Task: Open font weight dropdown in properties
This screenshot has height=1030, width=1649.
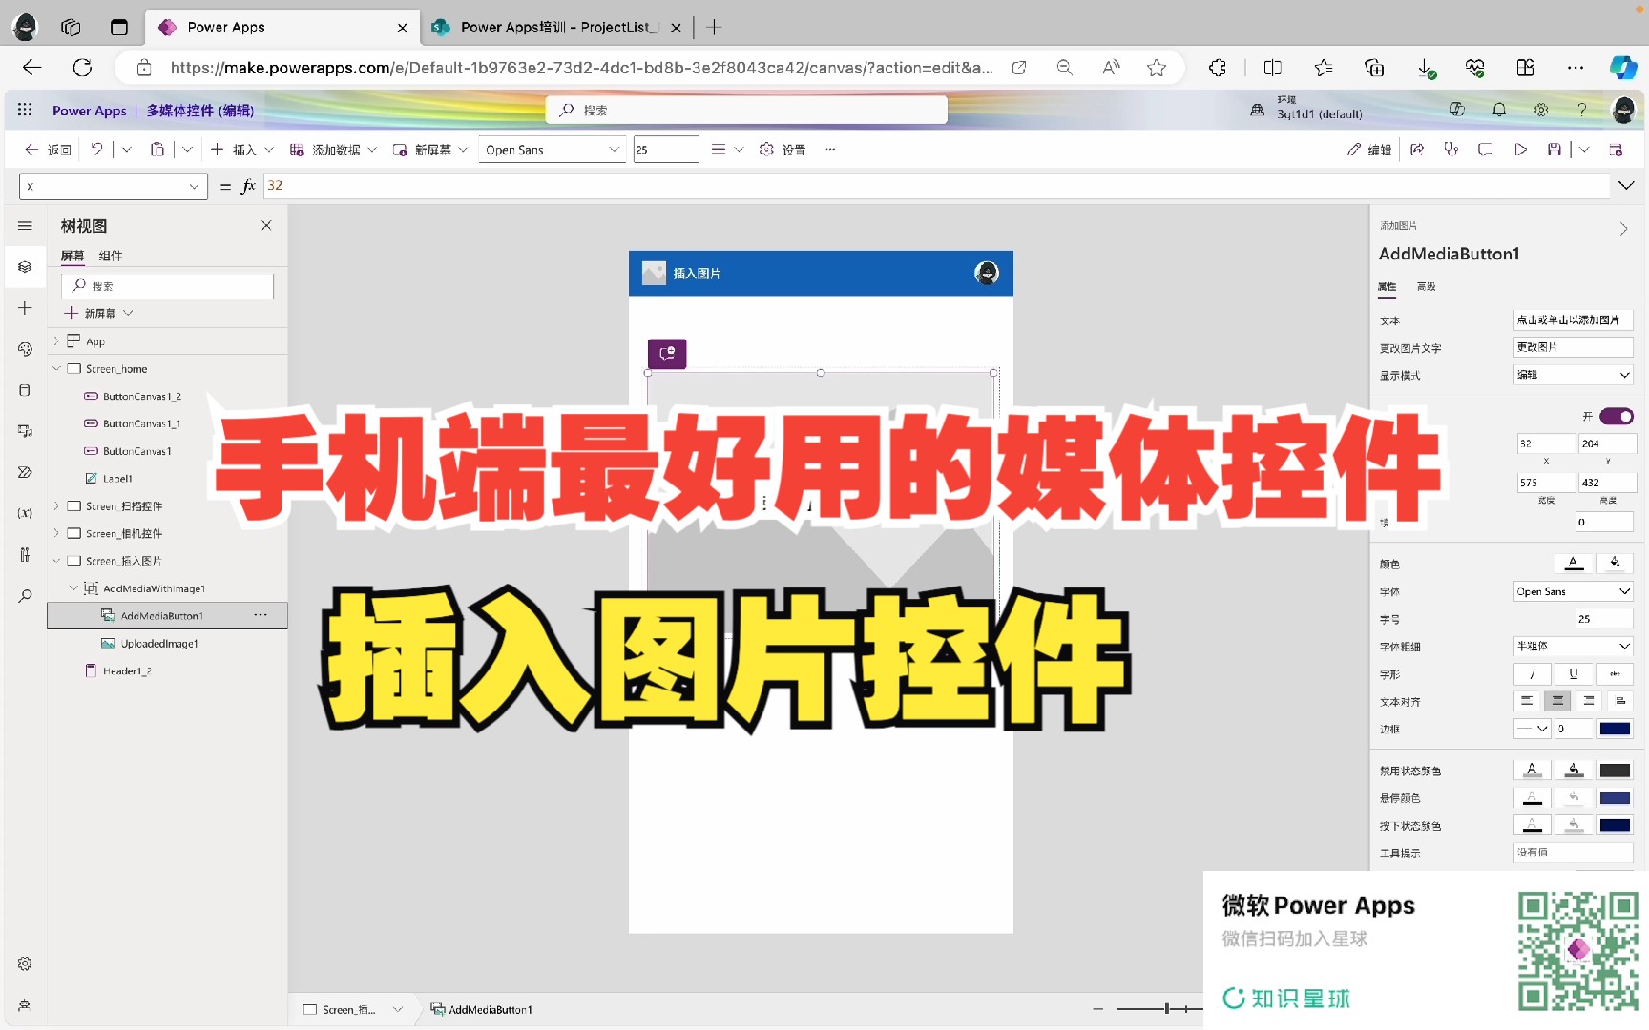Action: (x=1574, y=646)
